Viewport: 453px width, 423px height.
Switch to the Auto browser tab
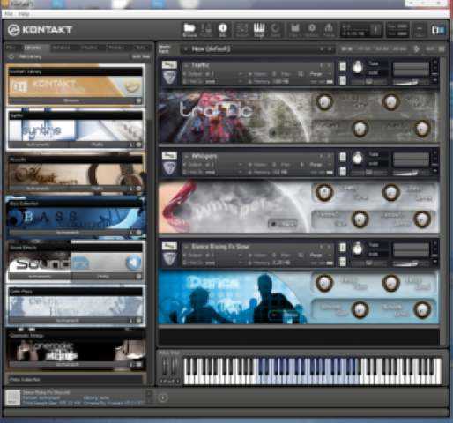click(140, 48)
